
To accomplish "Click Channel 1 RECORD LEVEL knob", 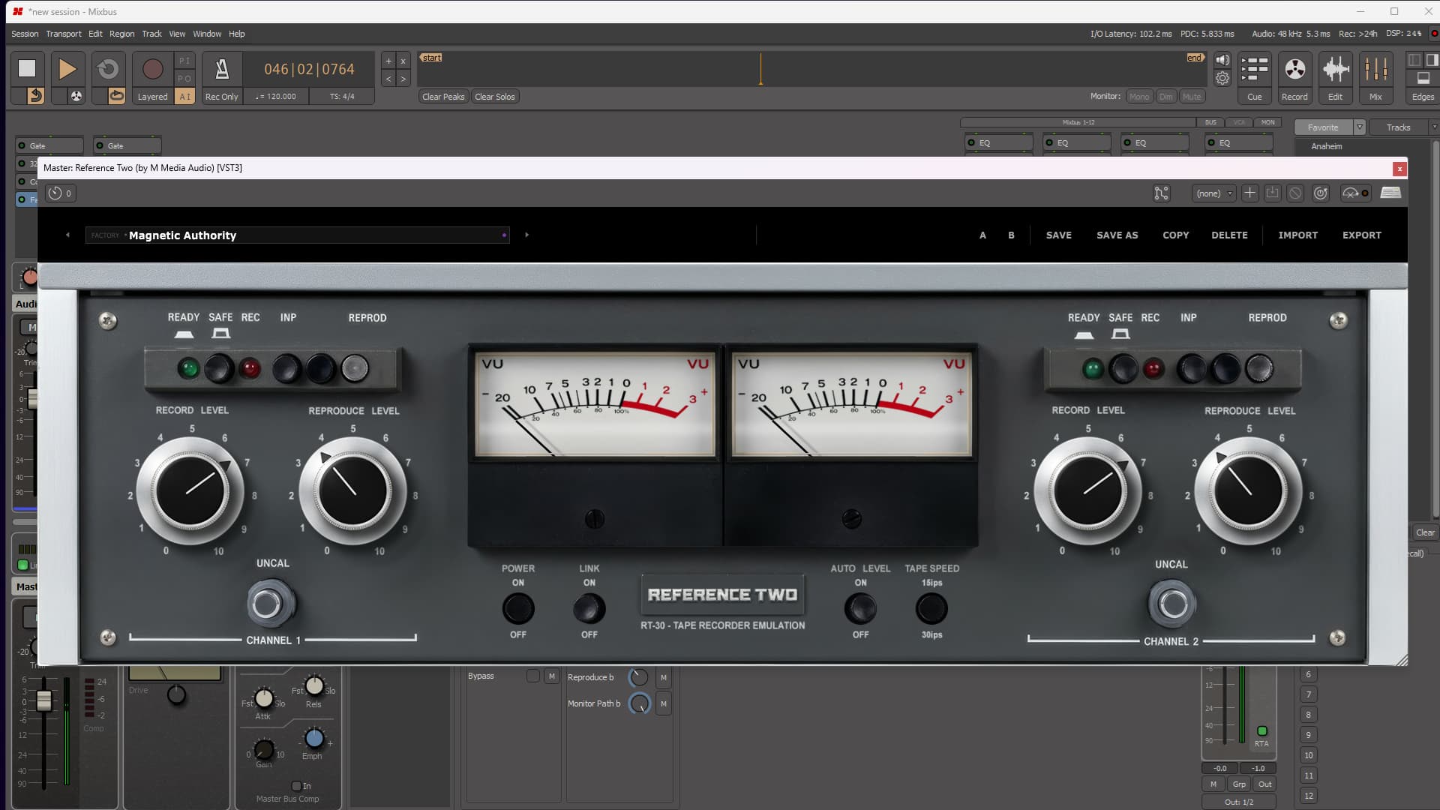I will pos(190,492).
